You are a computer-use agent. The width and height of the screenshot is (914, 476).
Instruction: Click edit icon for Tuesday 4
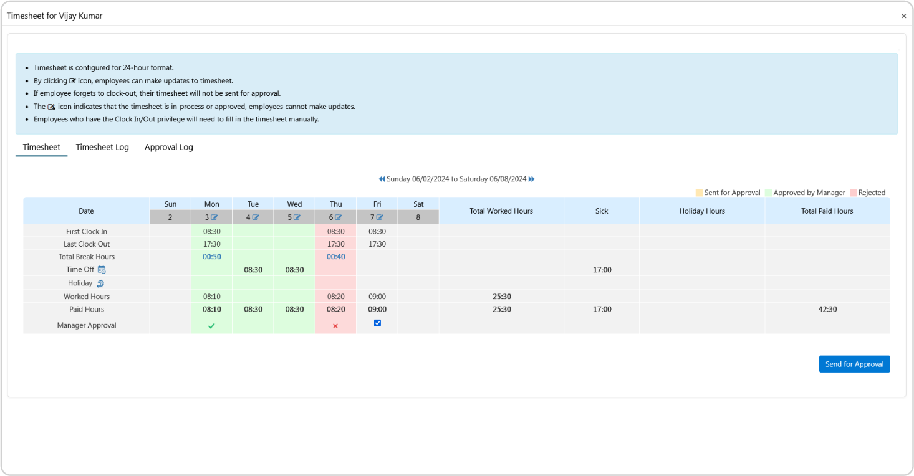[x=256, y=217]
